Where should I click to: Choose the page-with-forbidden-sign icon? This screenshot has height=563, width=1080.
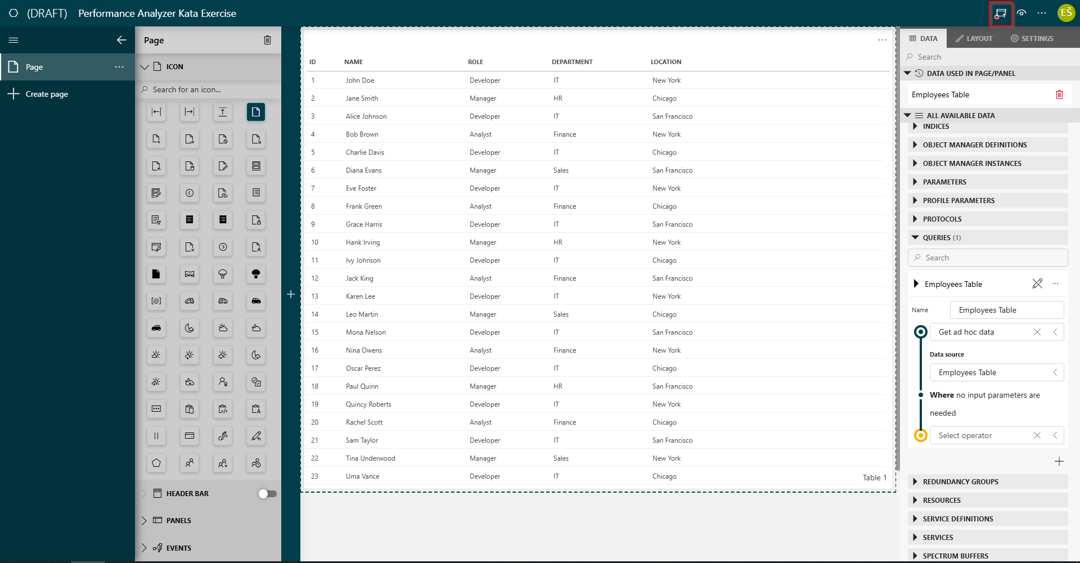[223, 139]
